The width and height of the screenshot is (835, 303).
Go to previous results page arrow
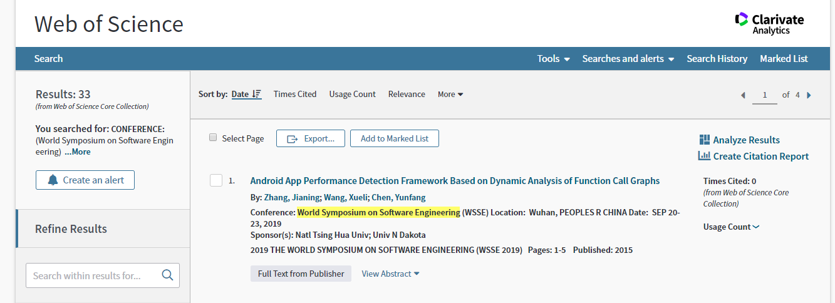[x=743, y=95]
